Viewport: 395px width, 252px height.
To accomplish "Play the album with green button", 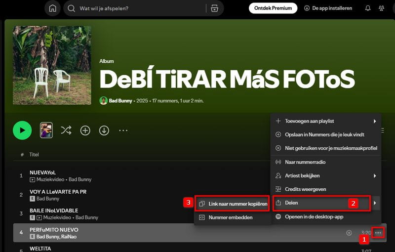I will click(22, 130).
